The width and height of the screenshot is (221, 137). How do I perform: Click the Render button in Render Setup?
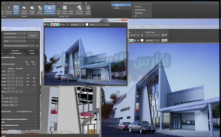coord(33,35)
